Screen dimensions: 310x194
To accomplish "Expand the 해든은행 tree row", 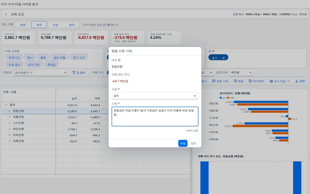I will (9, 129).
